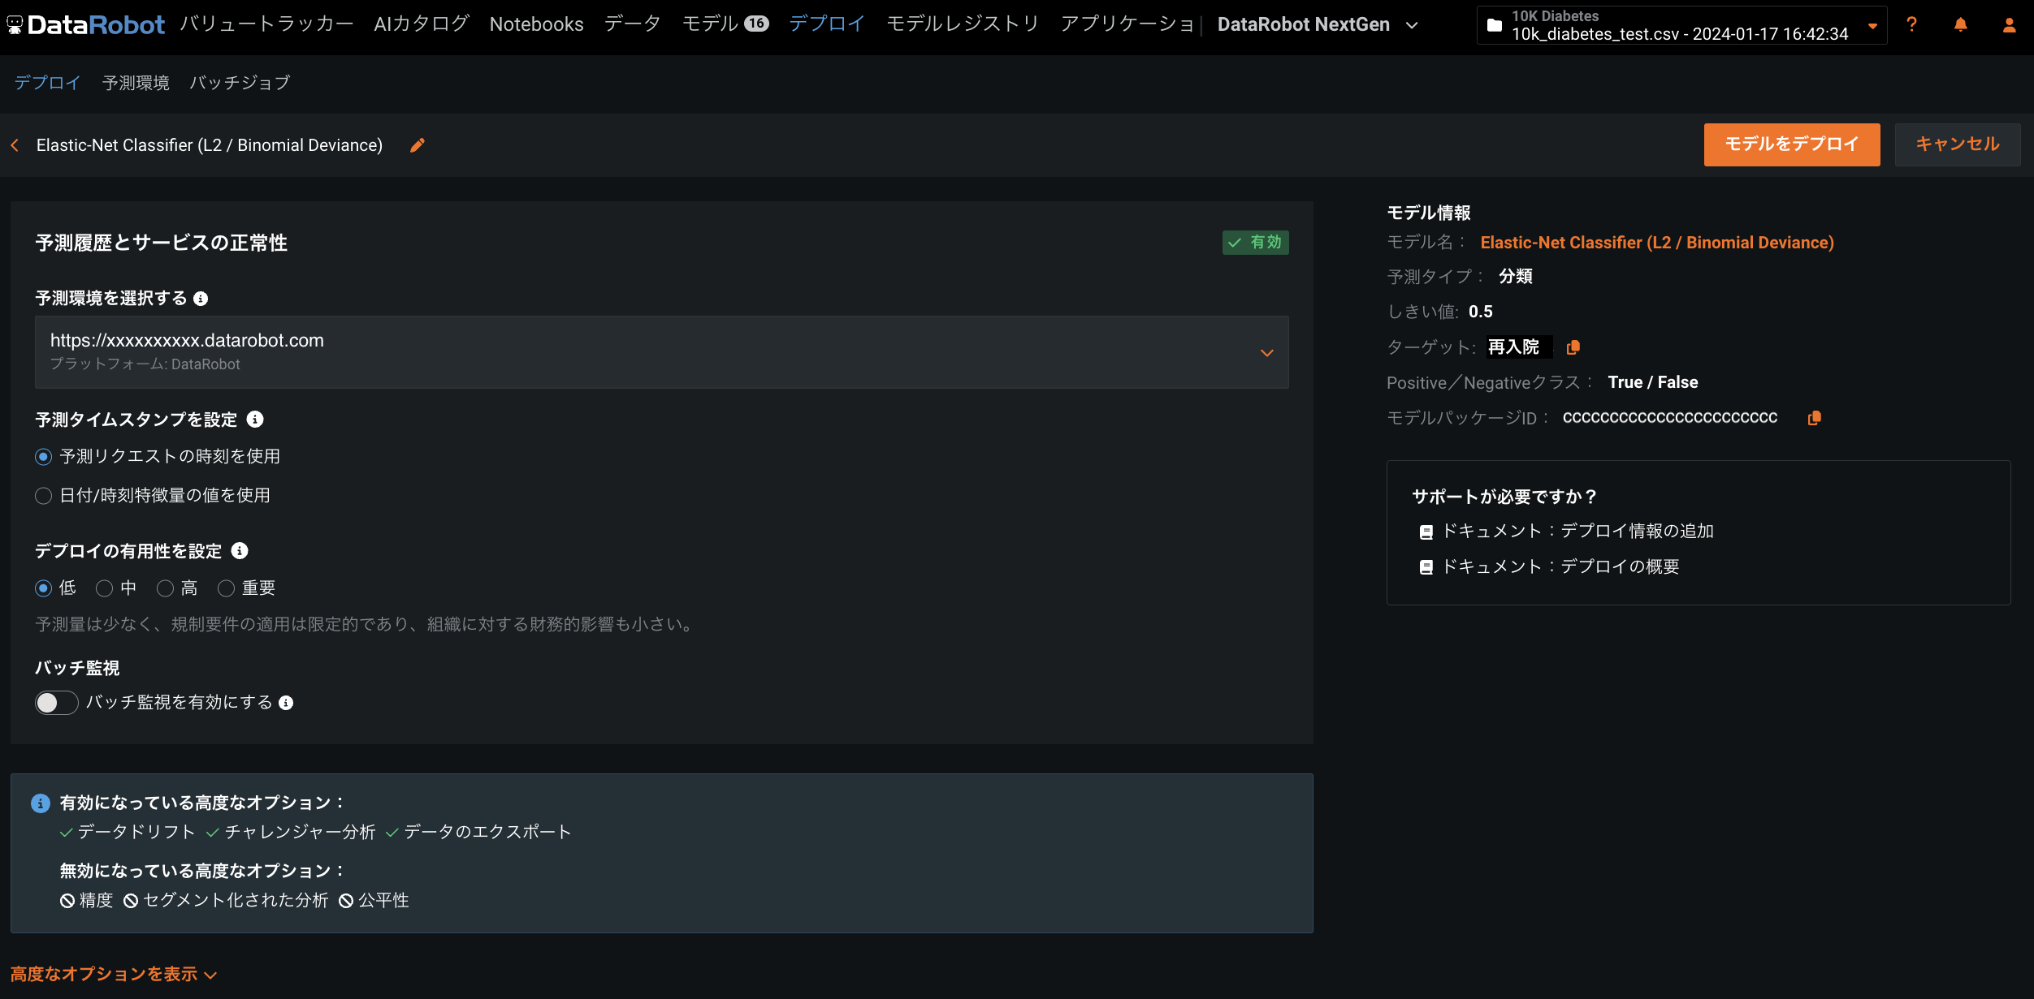
Task: Expand 高度なオプションを表示
Action: (x=113, y=974)
